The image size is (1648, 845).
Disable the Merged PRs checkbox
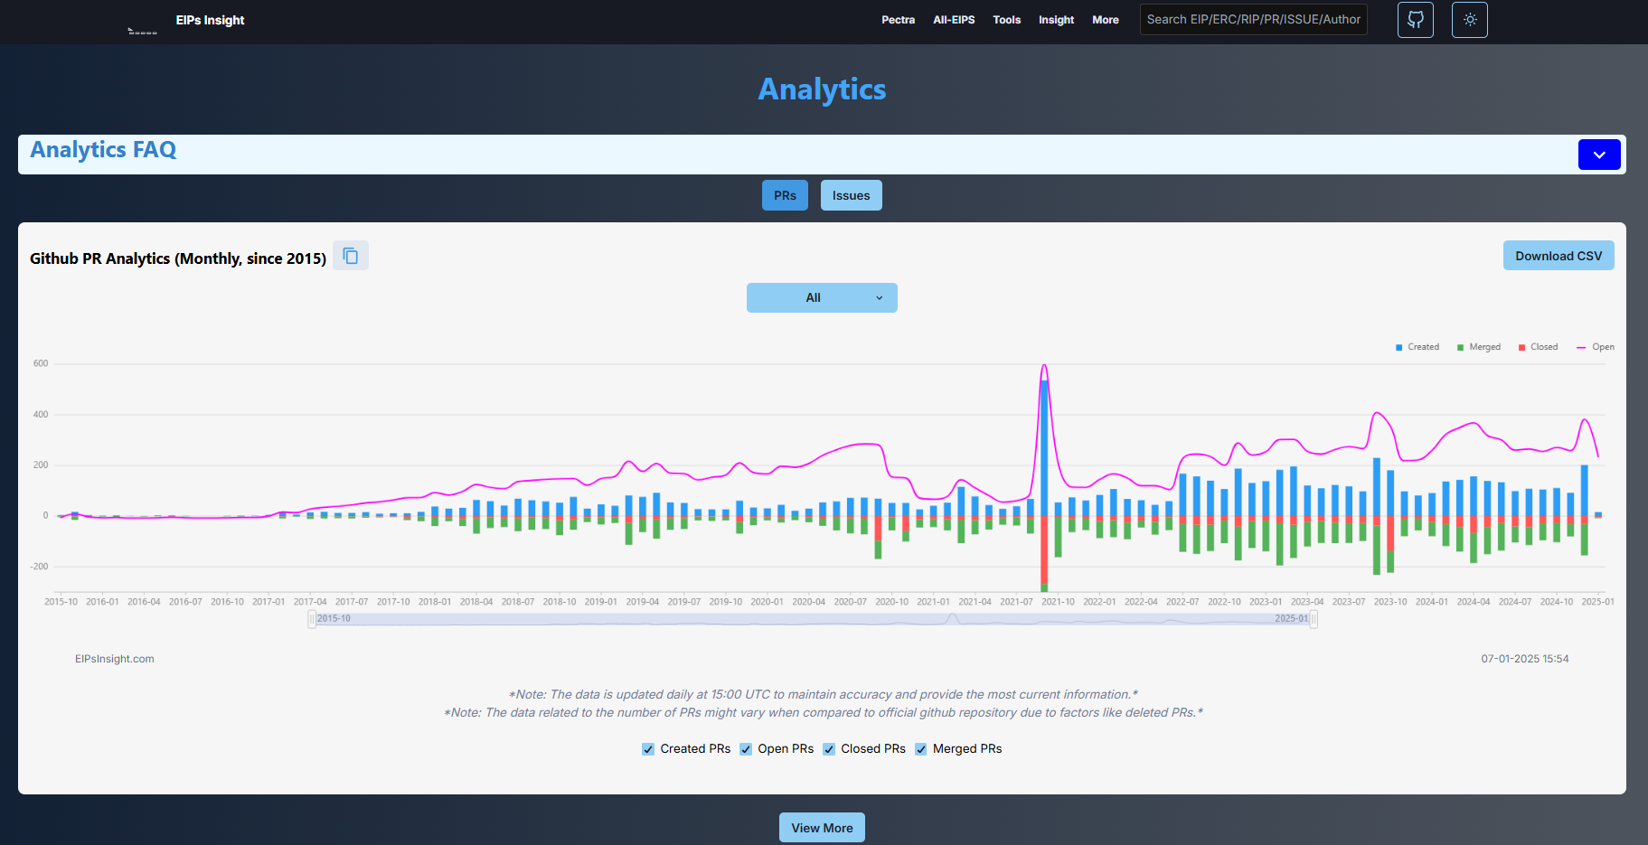(x=920, y=749)
